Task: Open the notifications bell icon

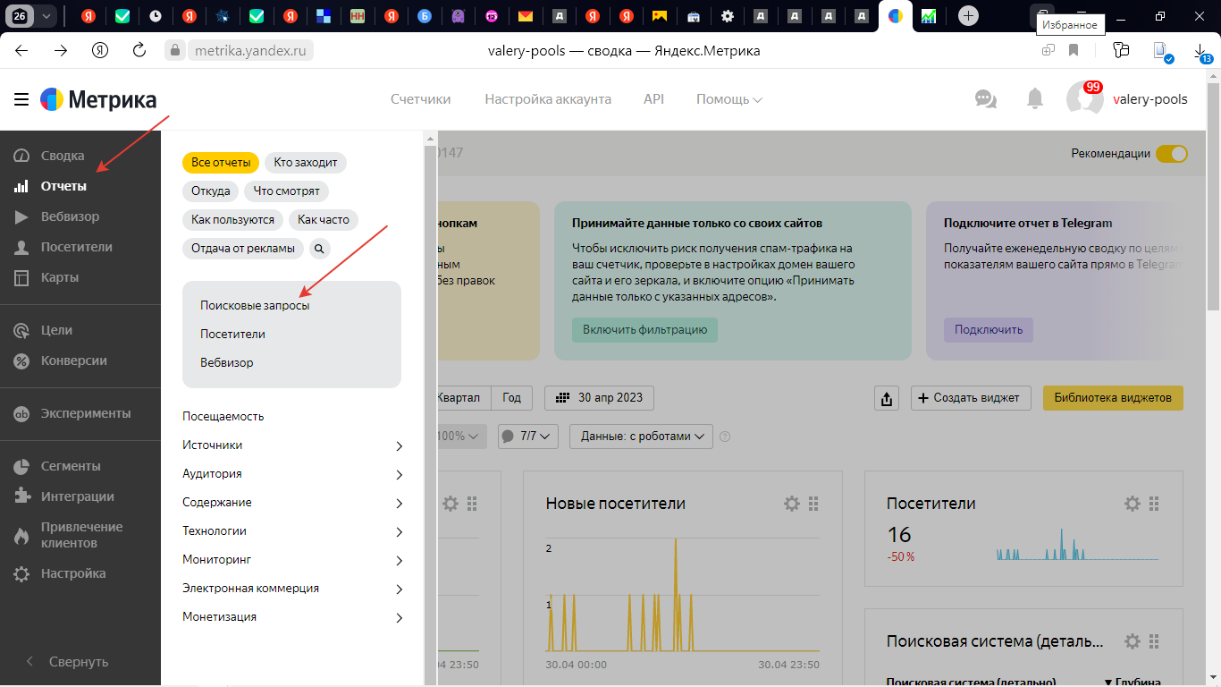Action: point(1034,99)
